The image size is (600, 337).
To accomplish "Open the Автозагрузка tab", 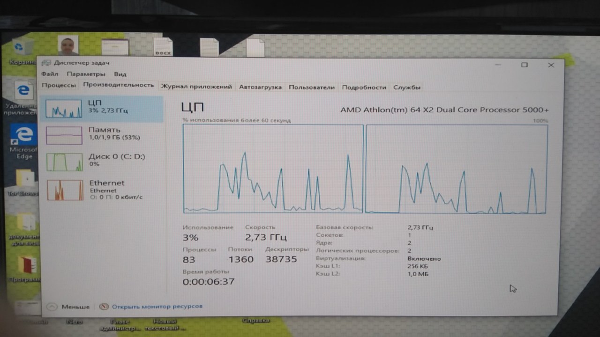I will point(260,87).
